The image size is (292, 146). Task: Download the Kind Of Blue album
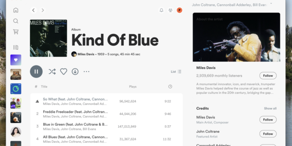(75, 72)
